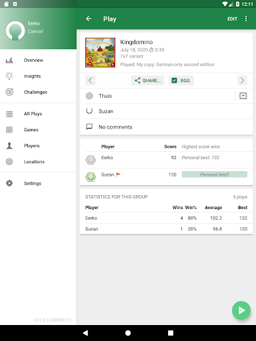Open Challenges from the sidebar
This screenshot has width=256, height=341.
tap(35, 92)
